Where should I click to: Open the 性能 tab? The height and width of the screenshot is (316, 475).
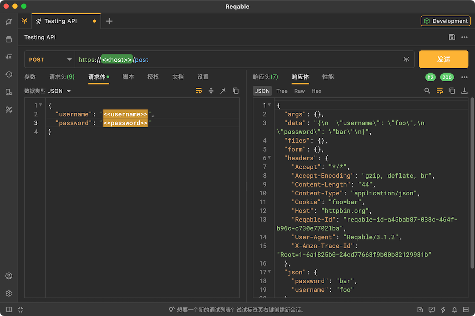coord(328,77)
